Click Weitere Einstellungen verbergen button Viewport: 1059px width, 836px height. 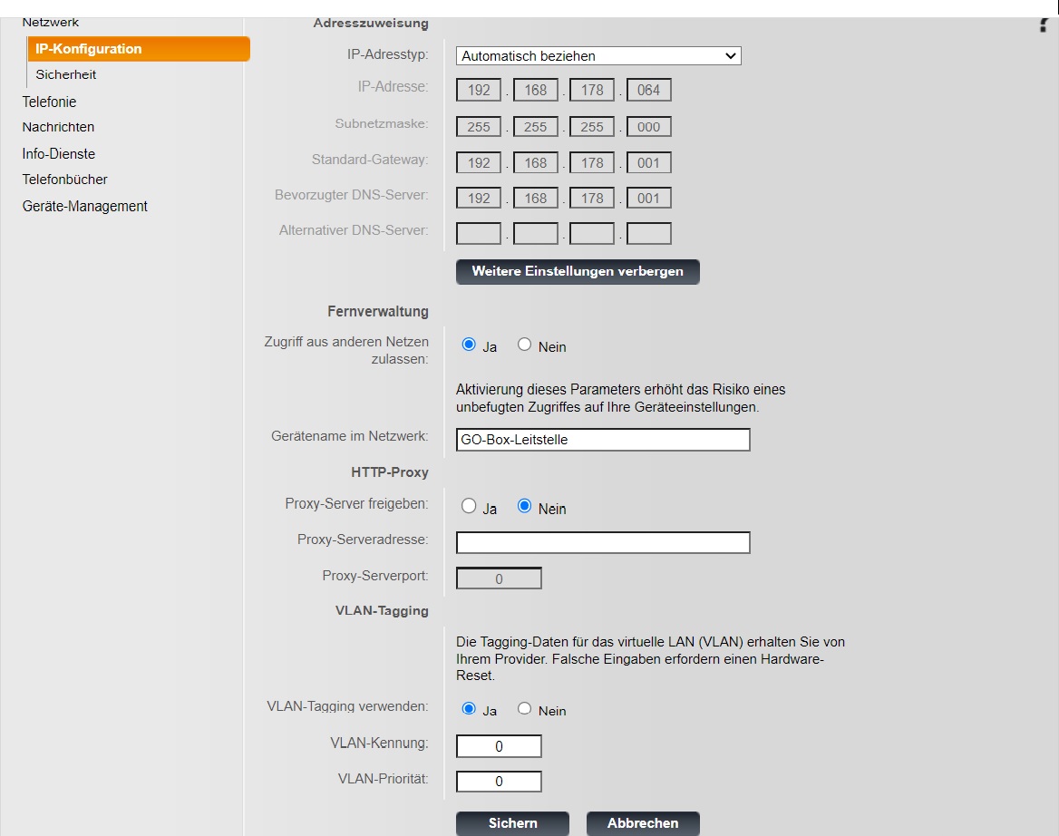coord(578,271)
